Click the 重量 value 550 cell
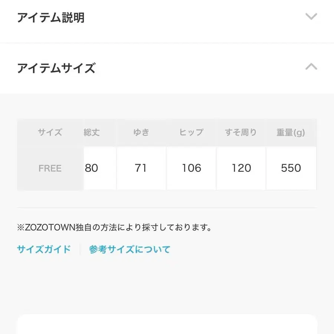This screenshot has height=334, width=334. click(291, 168)
